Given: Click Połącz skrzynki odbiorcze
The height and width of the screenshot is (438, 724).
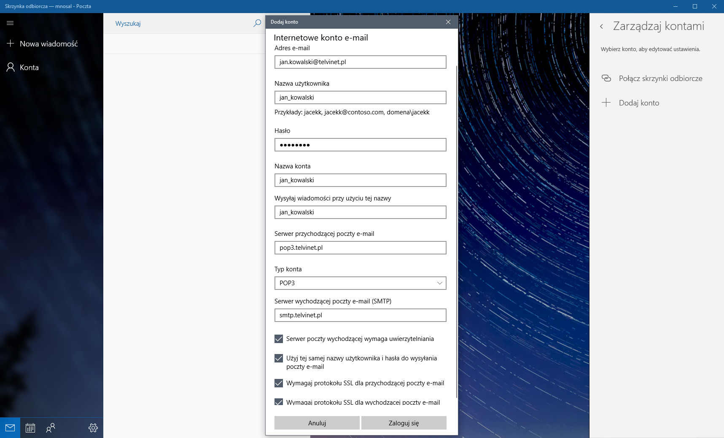Looking at the screenshot, I should click(x=660, y=78).
